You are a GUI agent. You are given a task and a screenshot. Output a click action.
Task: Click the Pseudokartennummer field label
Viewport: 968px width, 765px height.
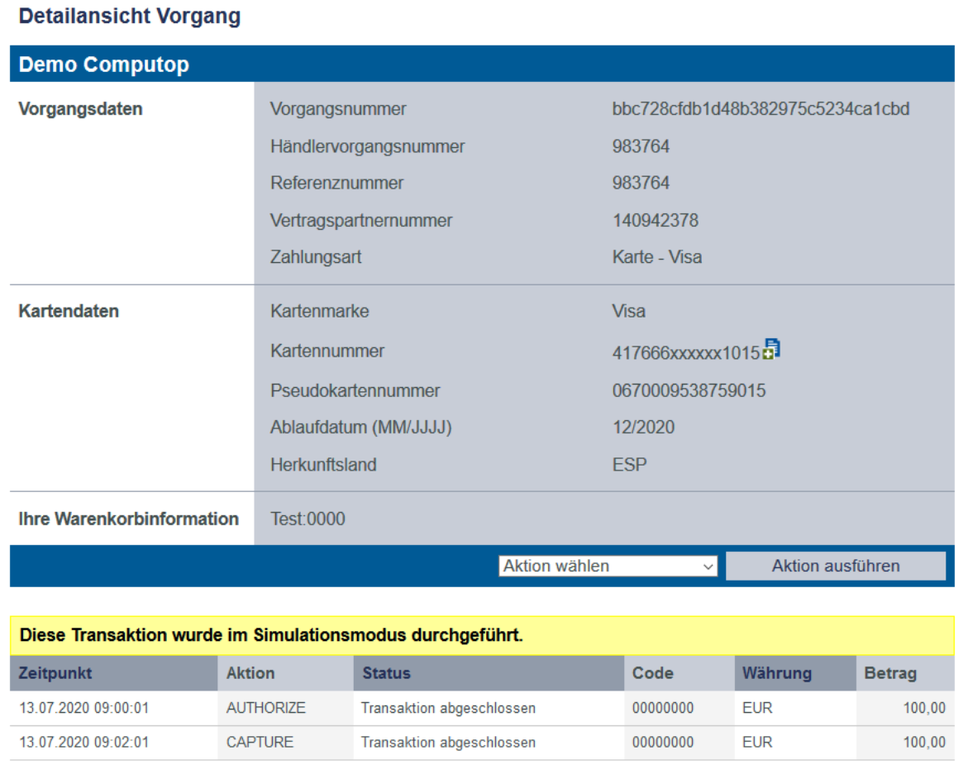tap(355, 390)
